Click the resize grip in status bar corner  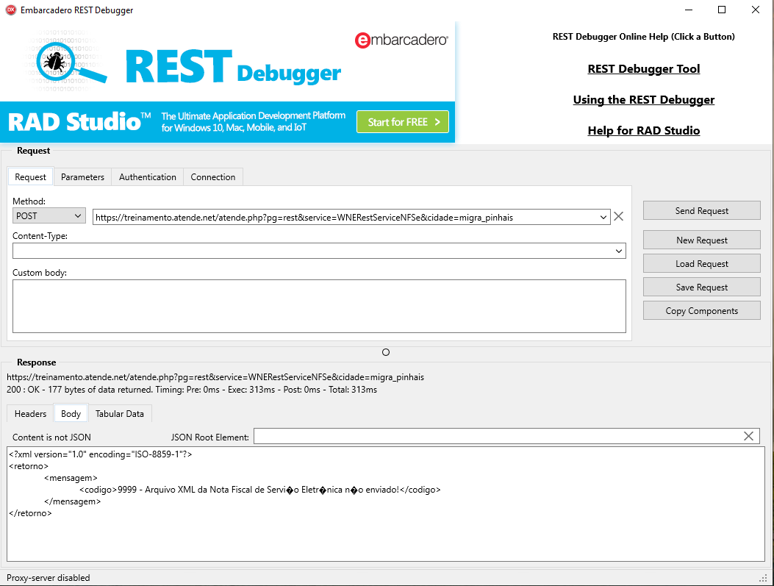(763, 578)
